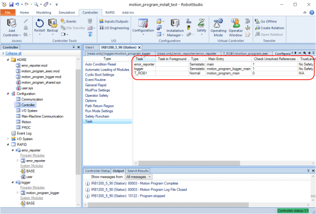Select motion_program_logger.mod file
Screen dimensions: 316x214
pyautogui.click(x=39, y=77)
